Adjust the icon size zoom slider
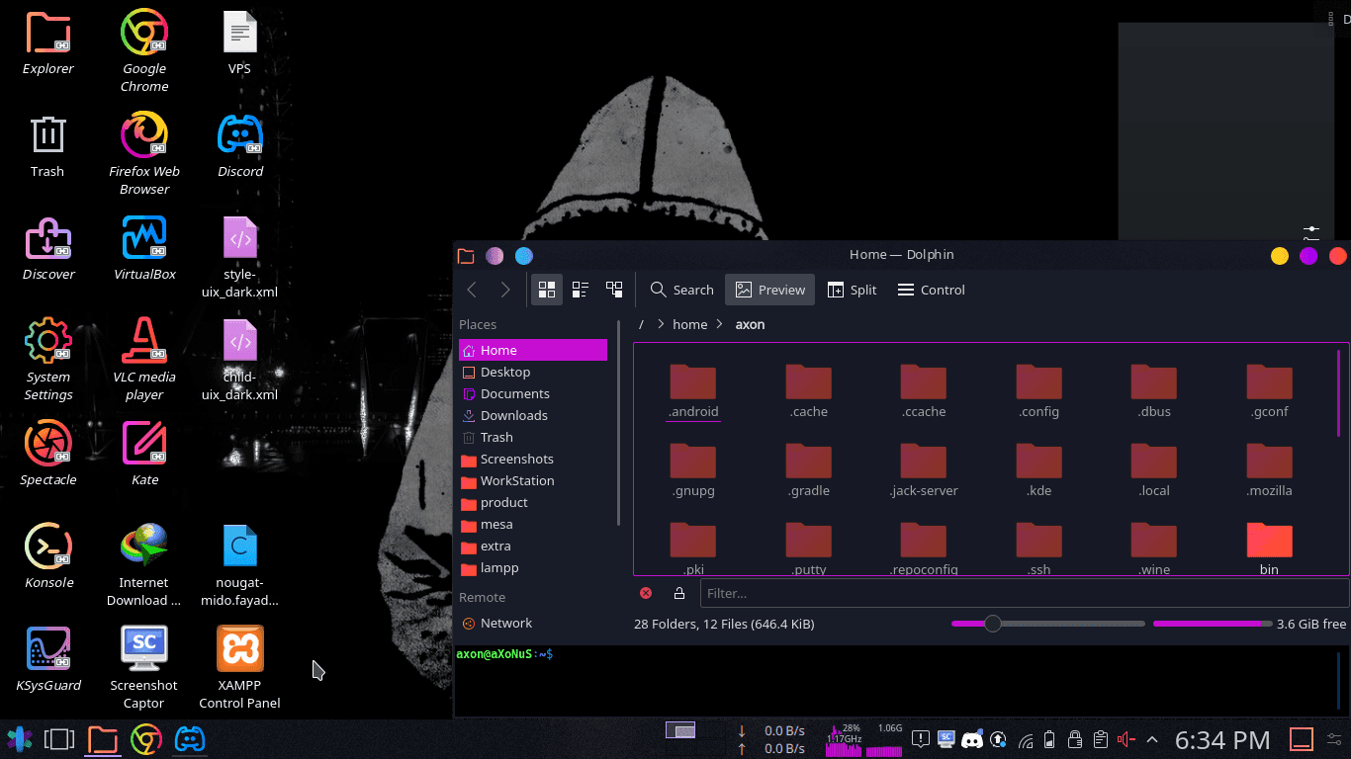The width and height of the screenshot is (1351, 759). 993,624
